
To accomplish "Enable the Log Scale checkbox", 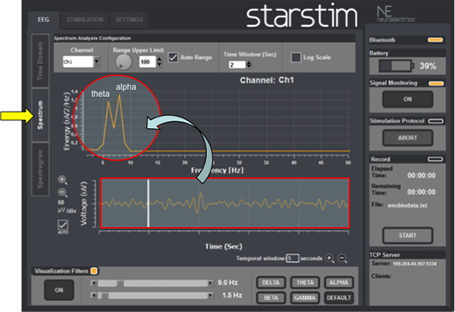I will coord(297,58).
